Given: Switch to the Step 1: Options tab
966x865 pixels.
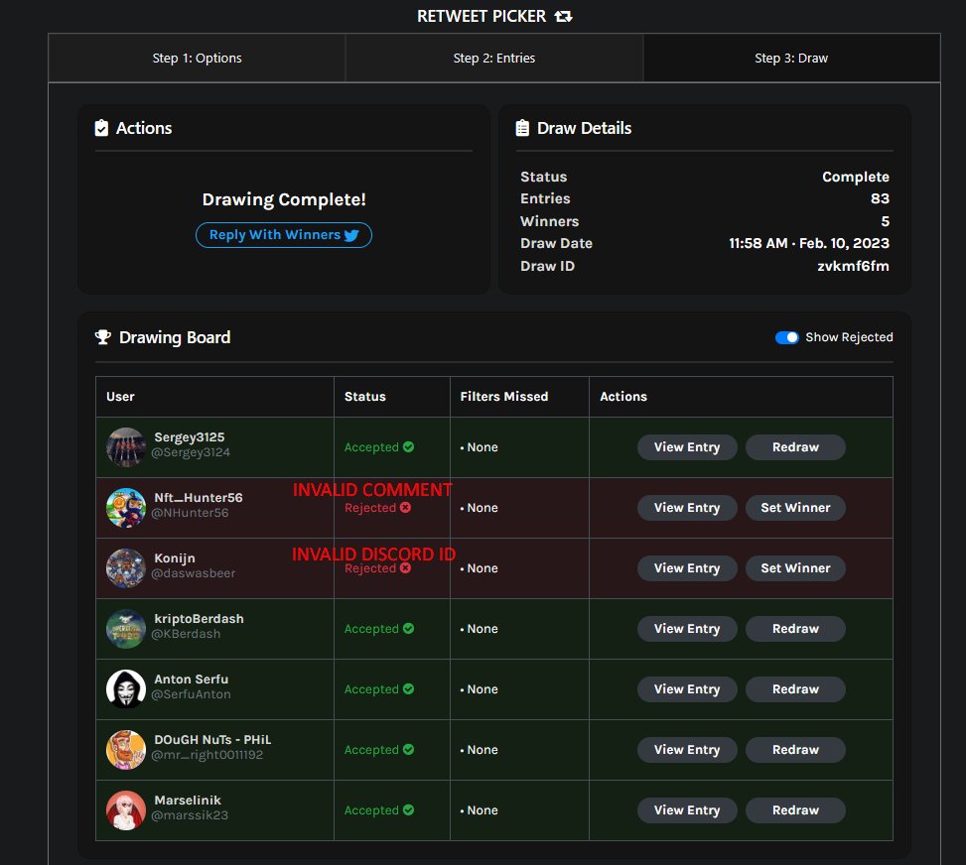Looking at the screenshot, I should tap(196, 58).
